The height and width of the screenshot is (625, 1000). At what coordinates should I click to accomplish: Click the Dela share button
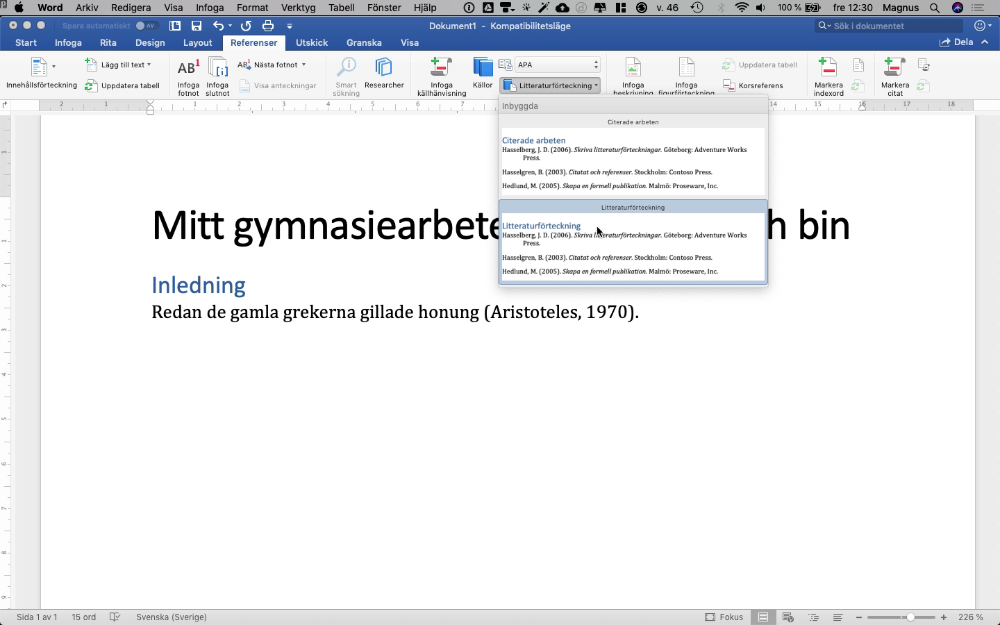pyautogui.click(x=956, y=42)
